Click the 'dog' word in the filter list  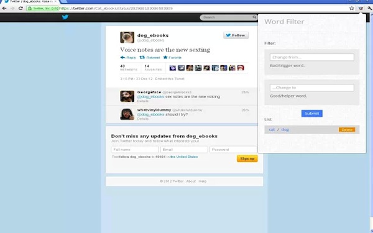click(285, 130)
